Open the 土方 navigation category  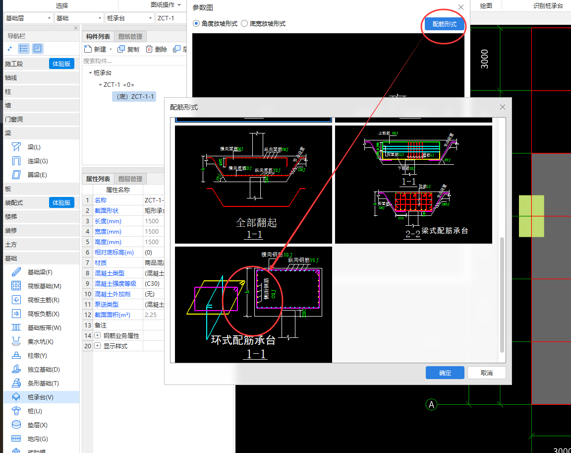pos(41,245)
